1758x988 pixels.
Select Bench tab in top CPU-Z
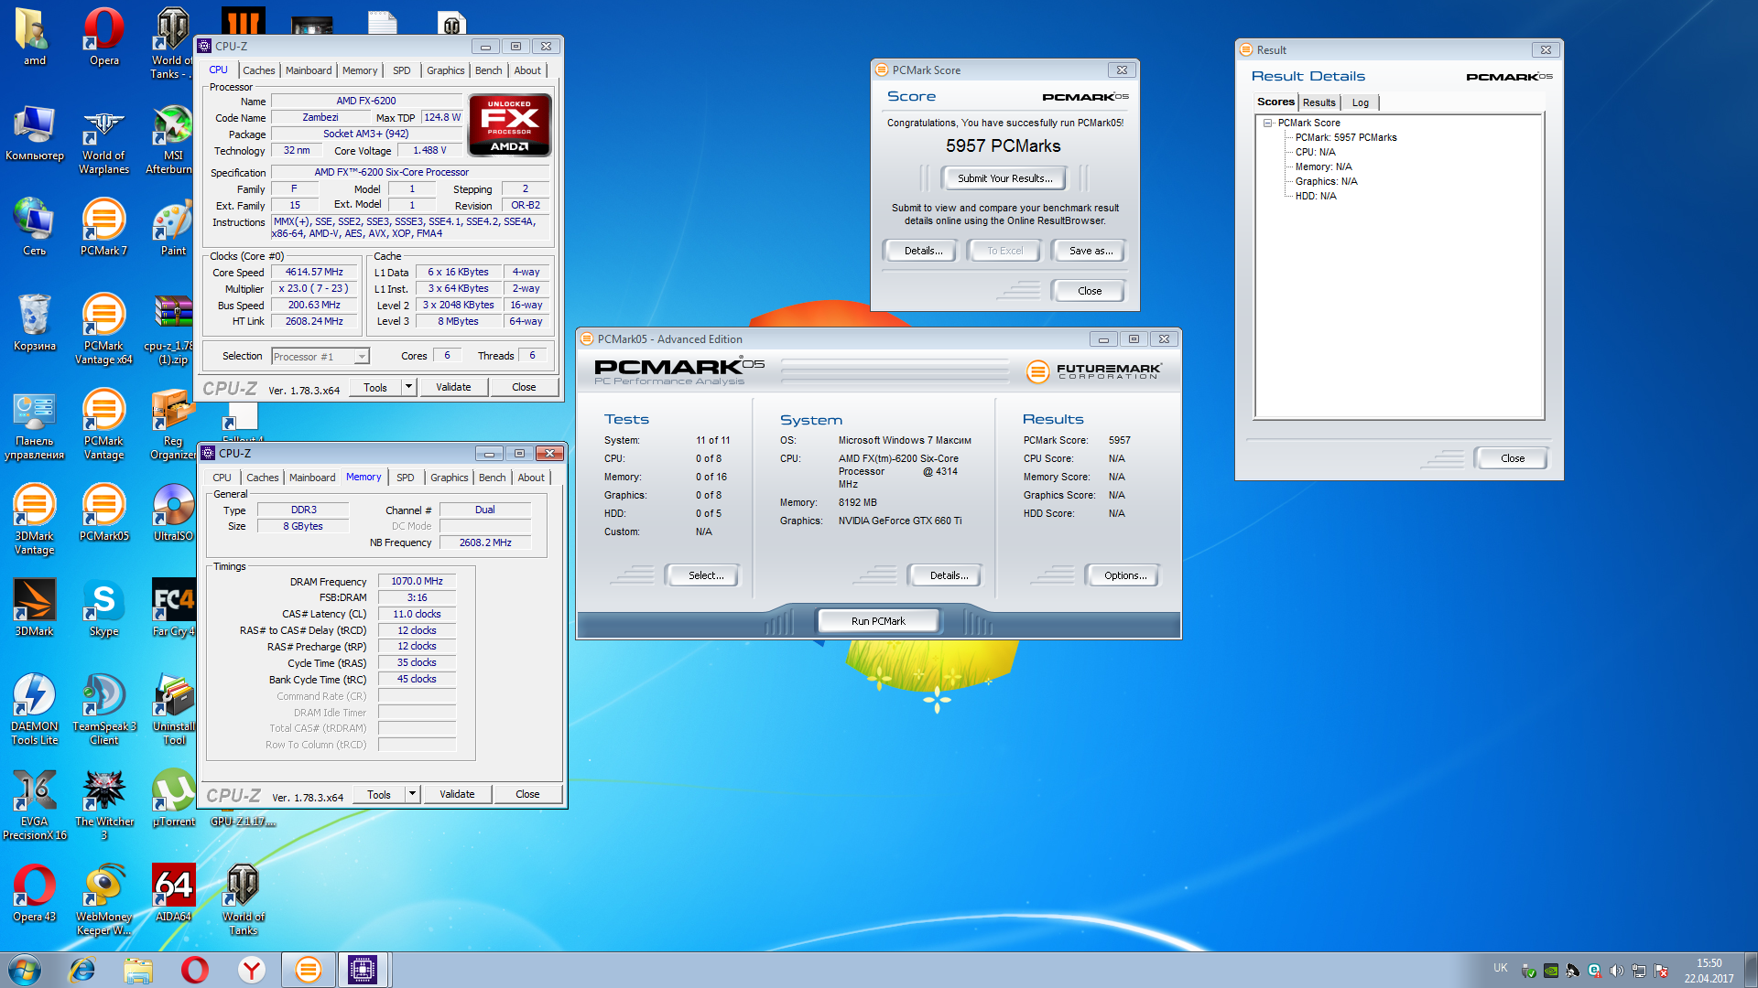tap(488, 70)
